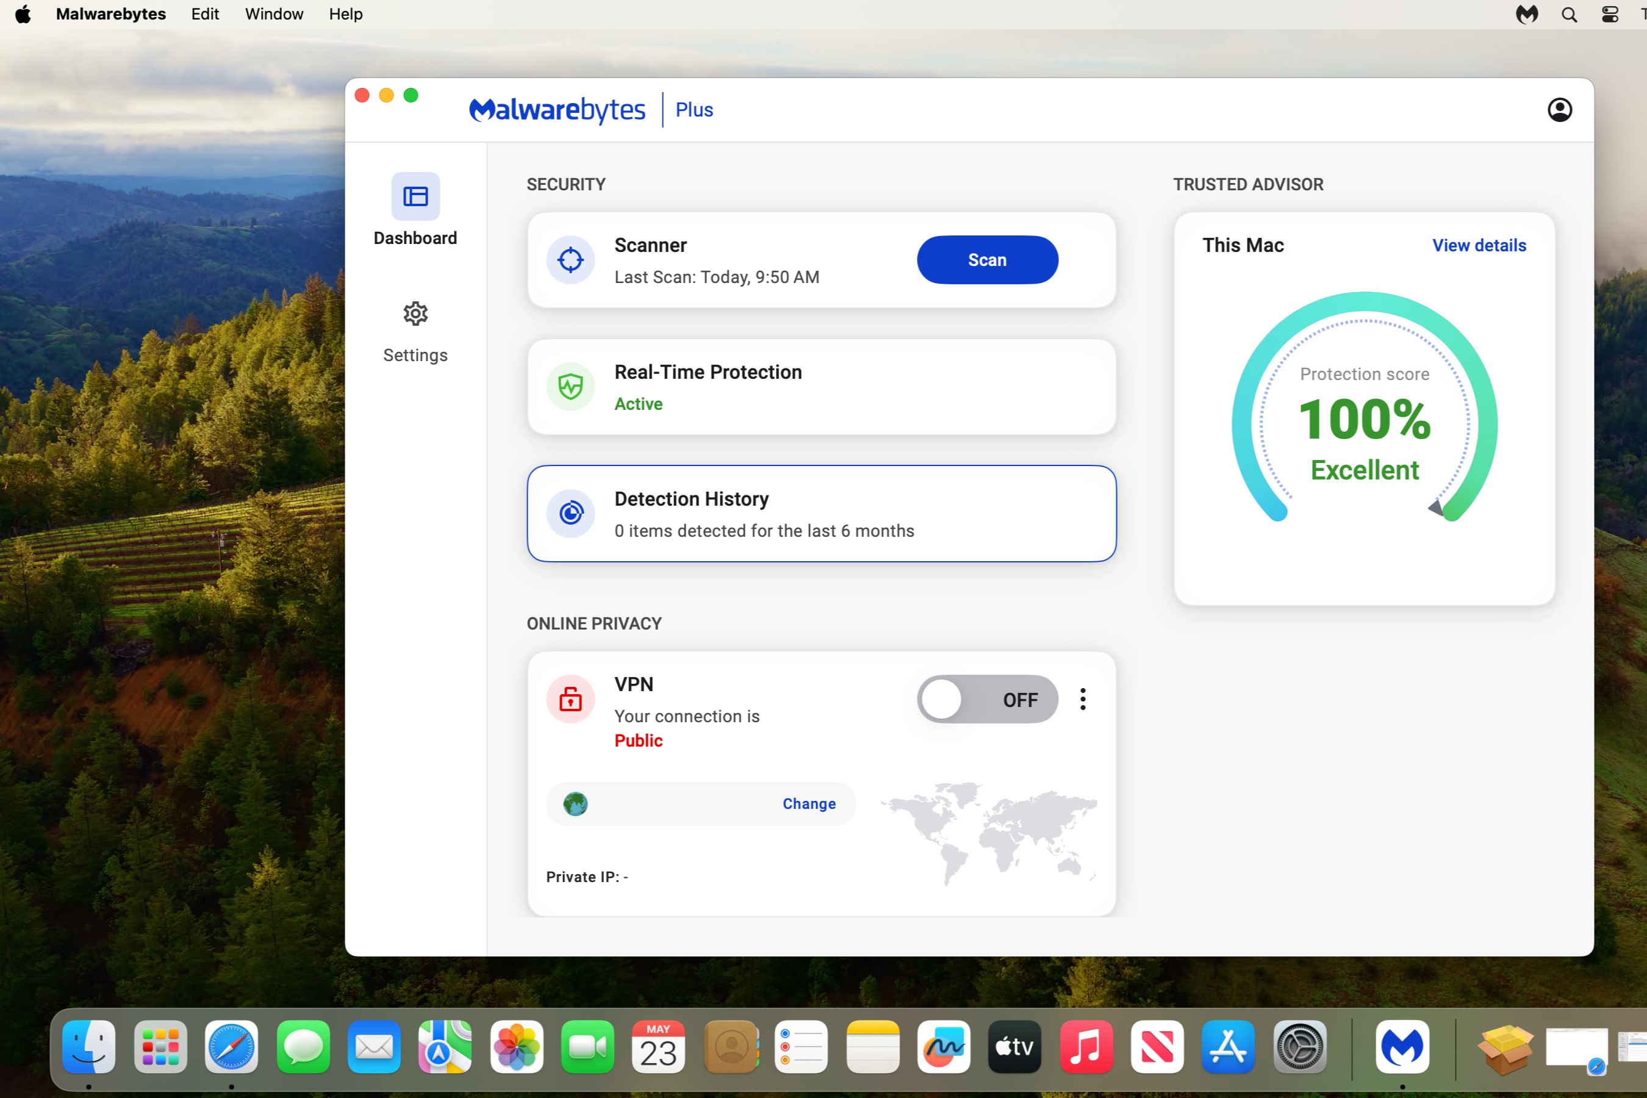Open the Detection History card
The image size is (1647, 1098).
pos(822,513)
